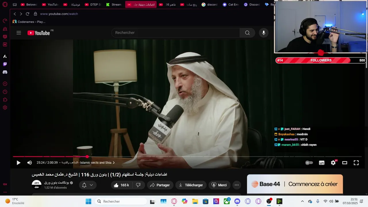Image resolution: width=368 pixels, height=207 pixels.
Task: Click the Merci thanks button
Action: [219, 185]
